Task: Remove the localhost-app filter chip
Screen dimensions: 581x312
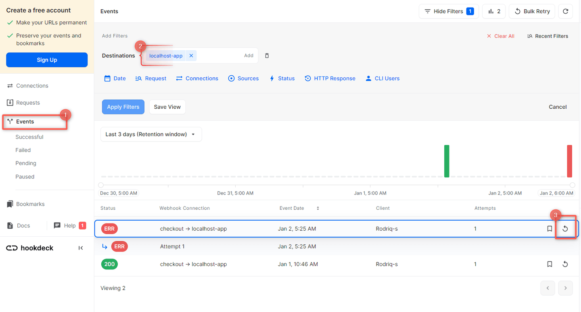Action: coord(191,56)
